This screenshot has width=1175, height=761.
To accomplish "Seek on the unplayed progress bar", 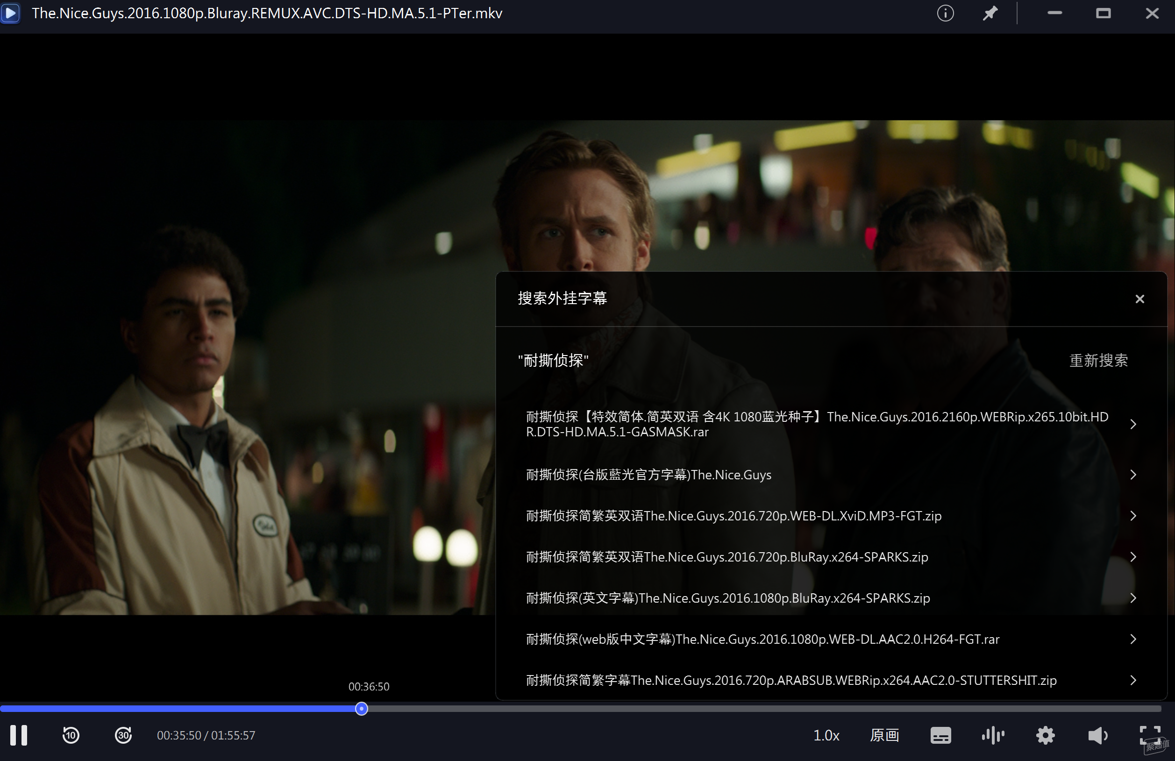I will click(x=764, y=709).
